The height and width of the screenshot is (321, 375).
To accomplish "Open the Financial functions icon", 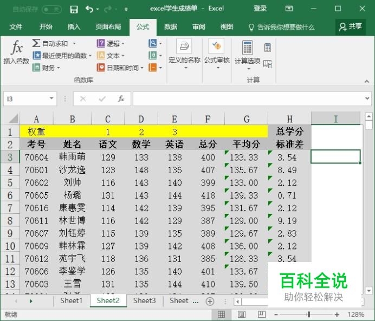I will [36, 68].
